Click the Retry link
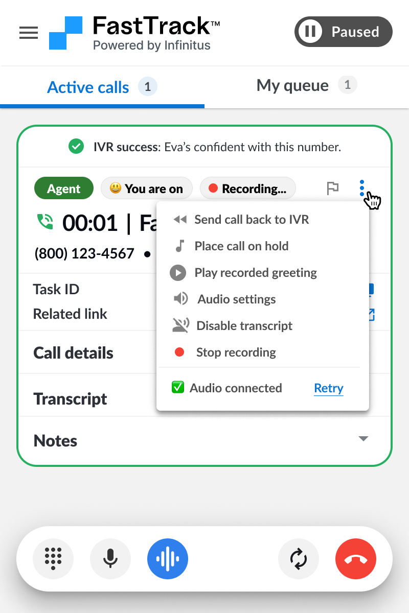The image size is (409, 613). pyautogui.click(x=329, y=388)
